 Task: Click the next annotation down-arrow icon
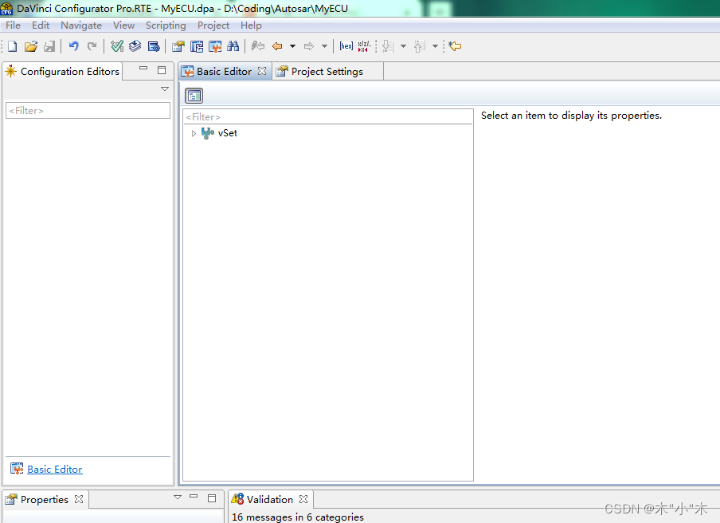388,46
